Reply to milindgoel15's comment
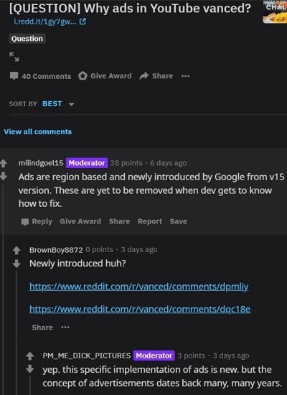 [x=37, y=222]
